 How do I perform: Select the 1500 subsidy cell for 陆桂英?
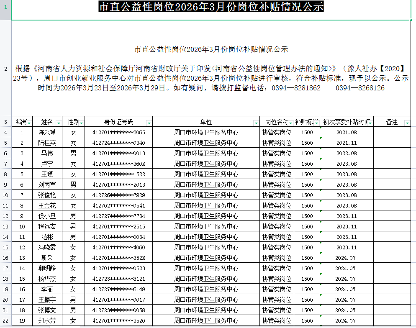click(x=307, y=143)
